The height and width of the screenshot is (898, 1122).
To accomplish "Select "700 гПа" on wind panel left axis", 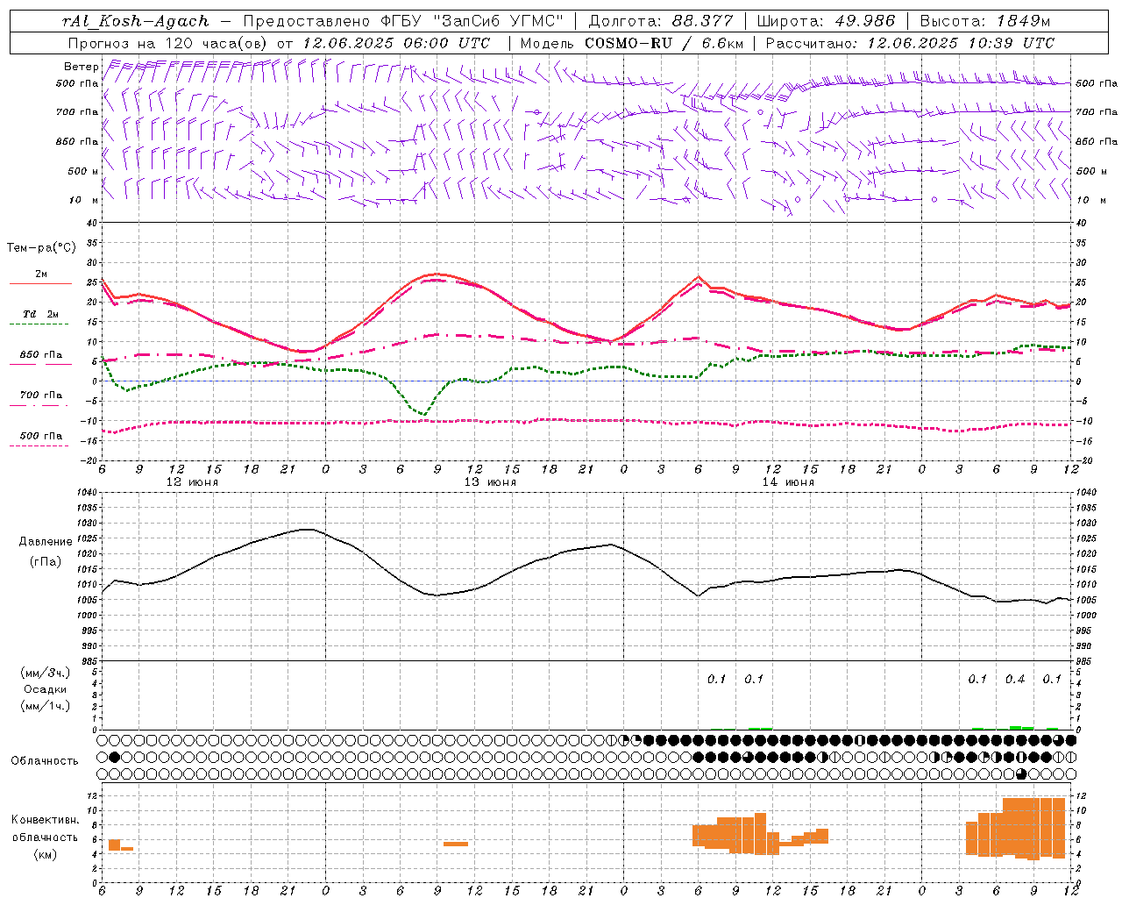I will [77, 112].
